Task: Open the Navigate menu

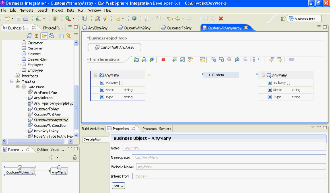Action: point(26,10)
